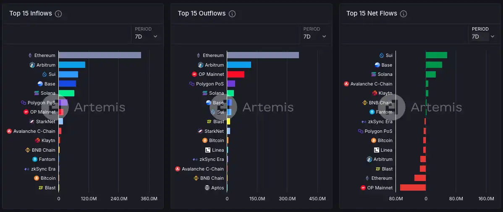Click the Solana label in Inflows chart
This screenshot has height=212, width=503.
48,93
